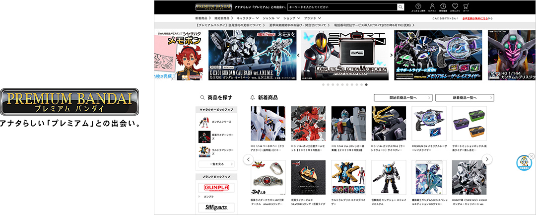Open the 新着商品 navigation menu item
This screenshot has width=536, height=215.
(x=202, y=18)
